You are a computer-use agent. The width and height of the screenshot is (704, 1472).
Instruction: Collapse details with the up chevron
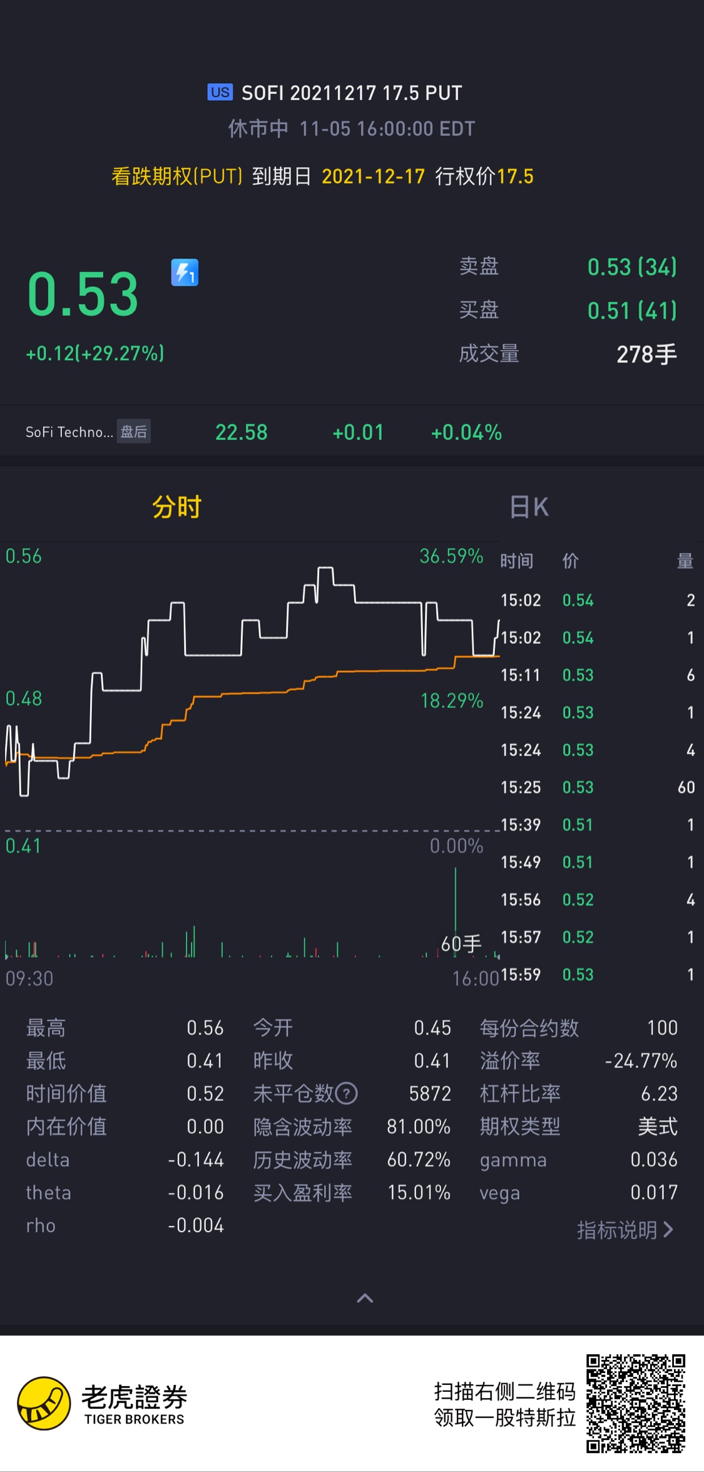365,1298
